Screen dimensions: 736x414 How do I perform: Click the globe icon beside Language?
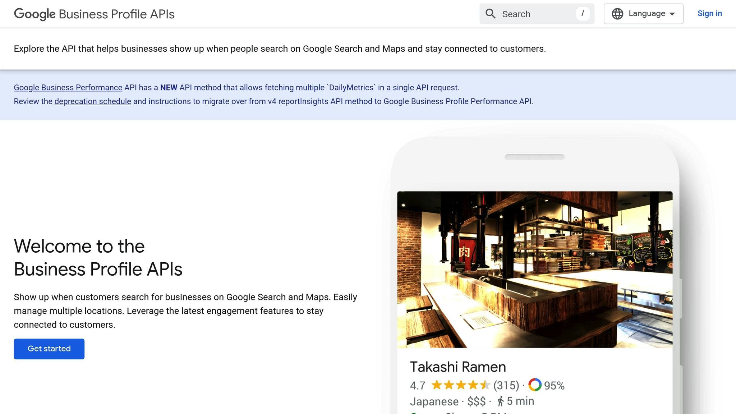point(617,14)
